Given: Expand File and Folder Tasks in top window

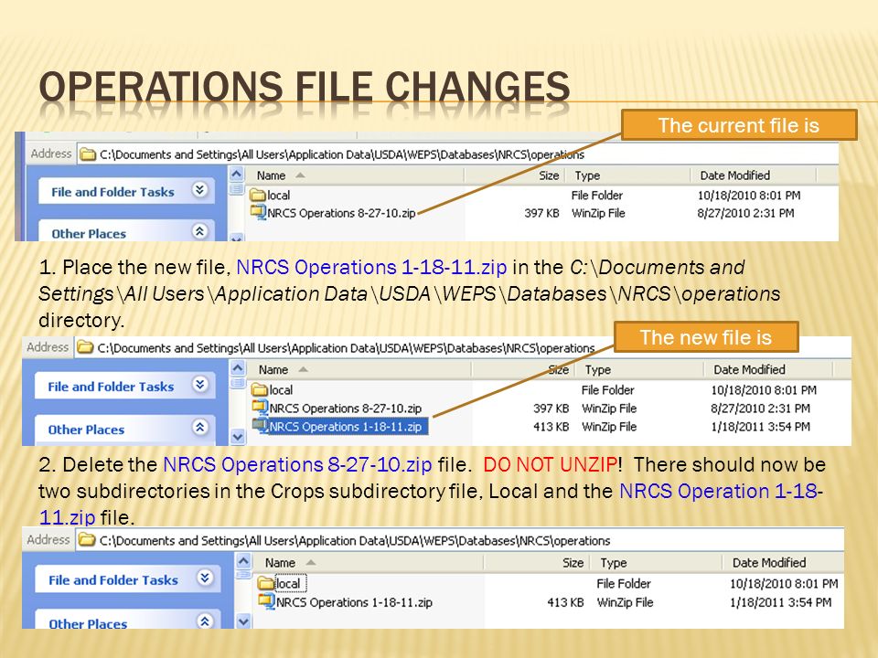Looking at the screenshot, I should point(199,190).
